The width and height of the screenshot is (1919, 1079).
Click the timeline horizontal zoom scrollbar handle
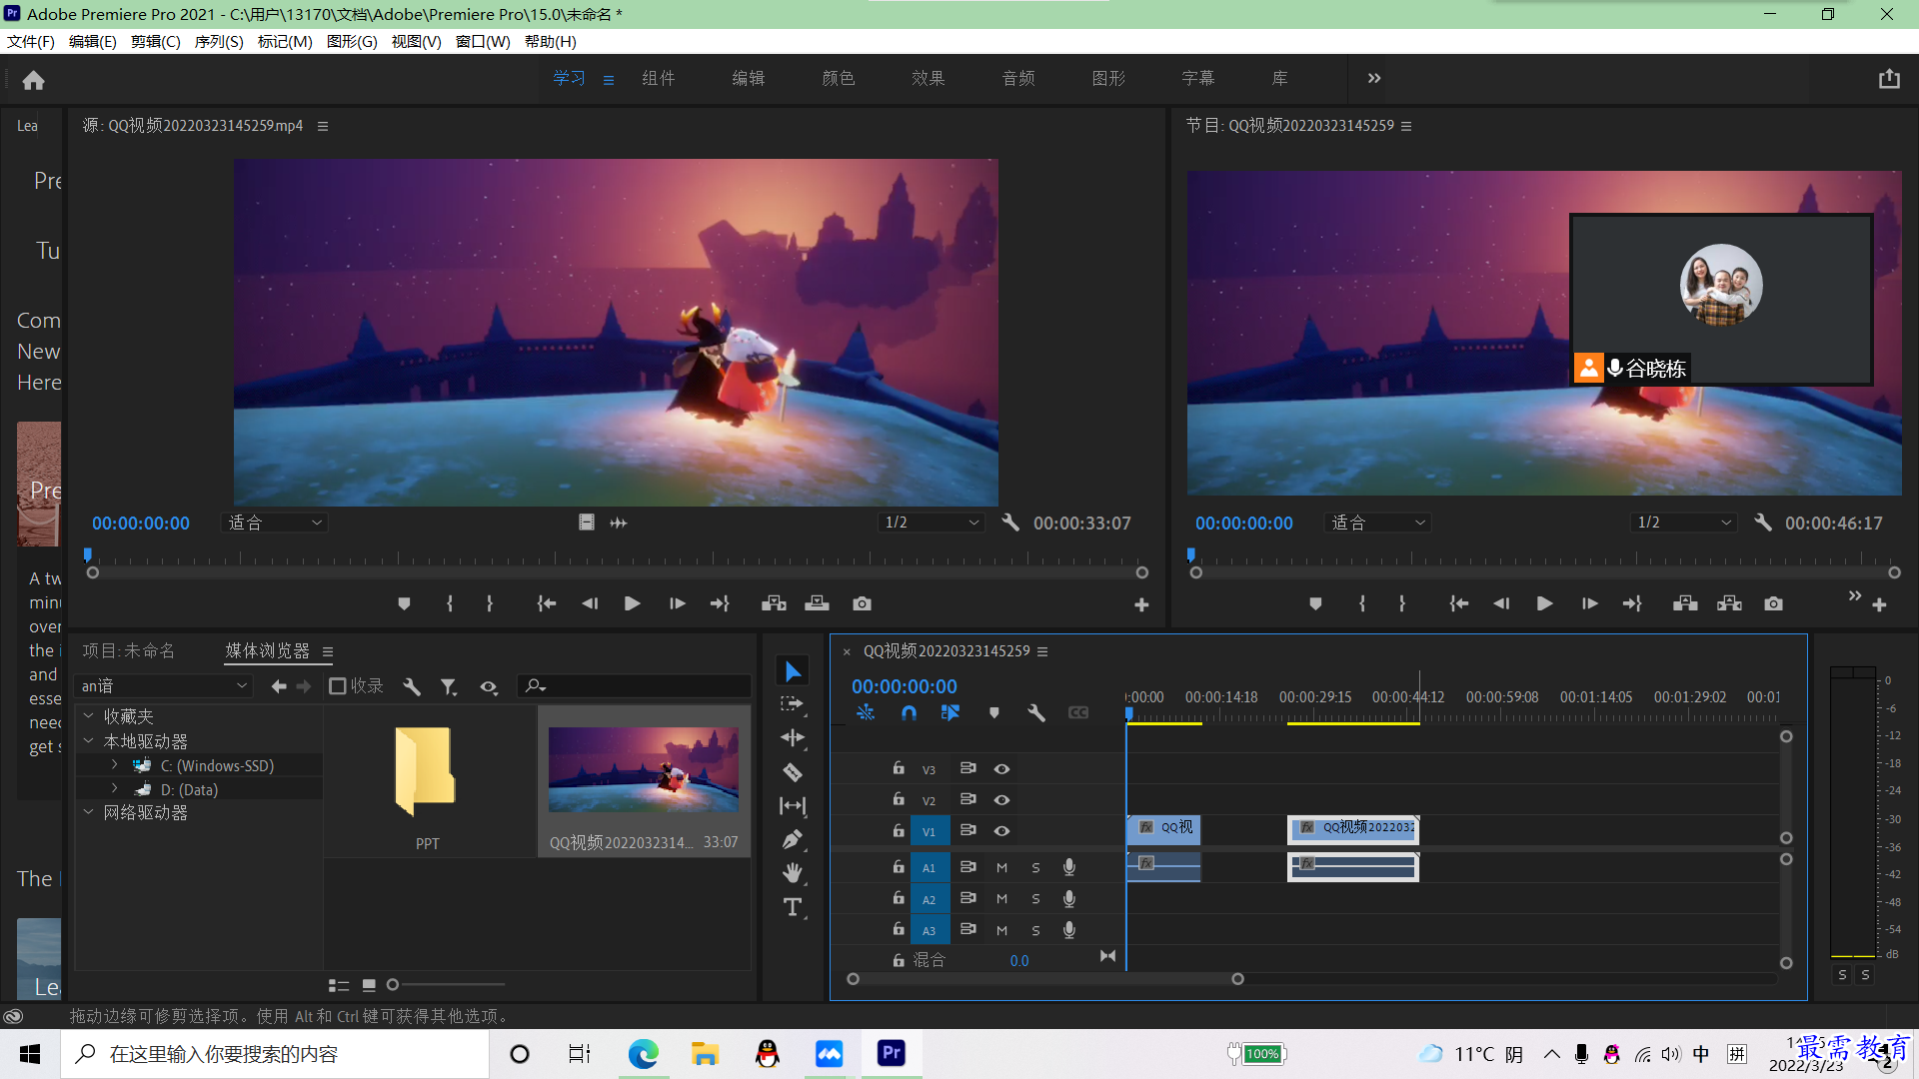(1237, 979)
